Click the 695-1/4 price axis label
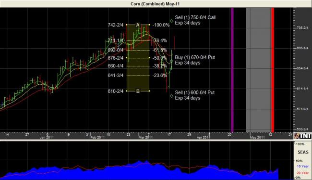The width and height of the screenshot is (312, 180). coord(302,48)
